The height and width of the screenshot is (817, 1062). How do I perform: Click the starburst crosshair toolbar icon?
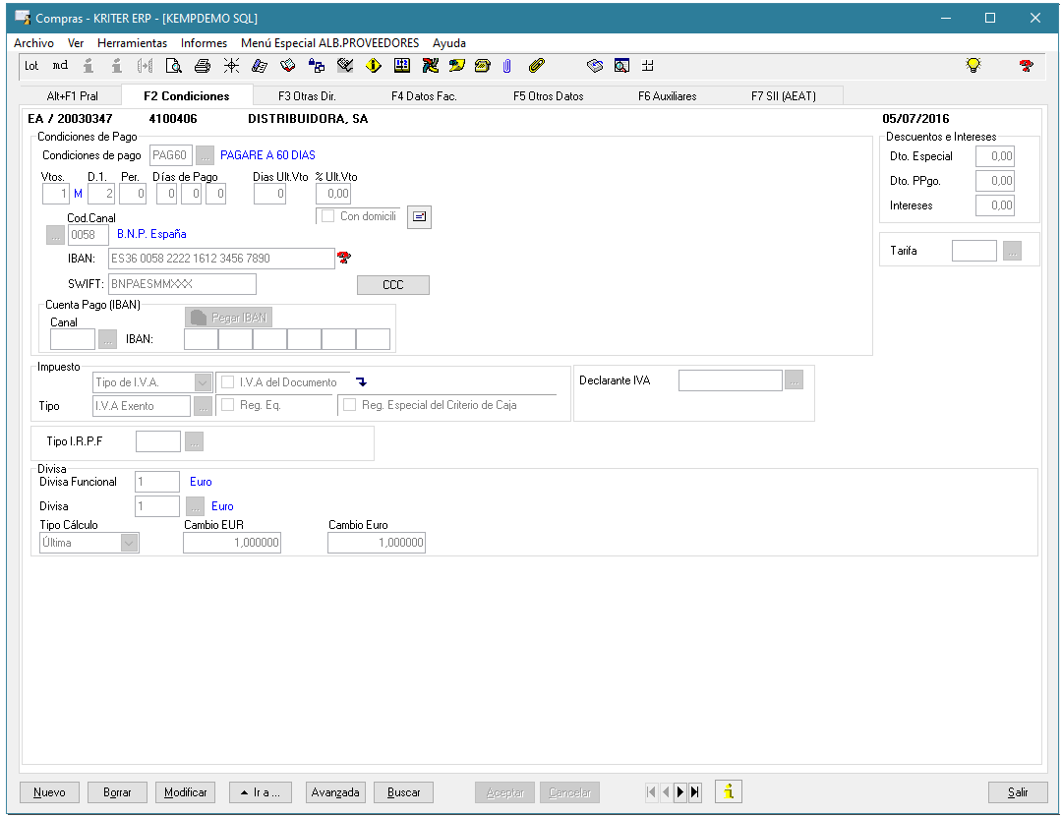click(x=231, y=66)
